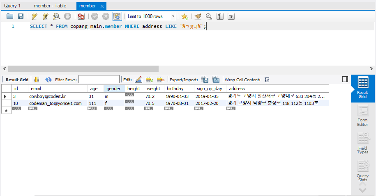The height and width of the screenshot is (196, 376).
Task: Select sign_up_day cell 2017-02-20
Action: coord(210,103)
